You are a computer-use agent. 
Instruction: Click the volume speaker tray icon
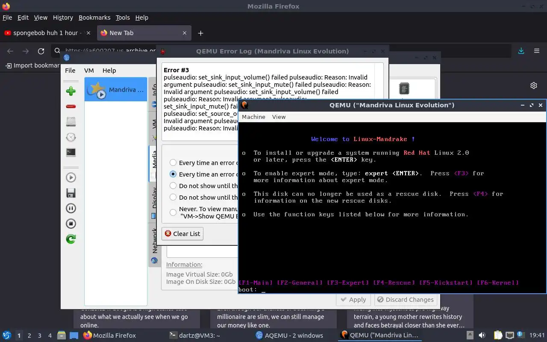pos(482,335)
